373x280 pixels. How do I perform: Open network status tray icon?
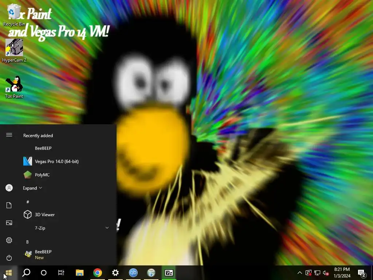point(317,273)
